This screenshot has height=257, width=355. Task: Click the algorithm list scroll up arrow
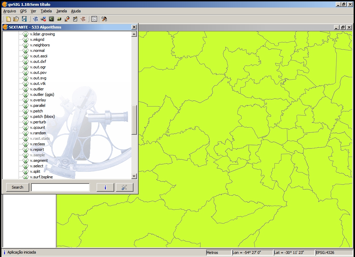[134, 34]
